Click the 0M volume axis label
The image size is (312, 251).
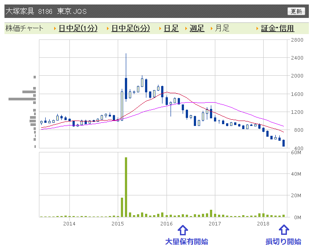(x=298, y=217)
